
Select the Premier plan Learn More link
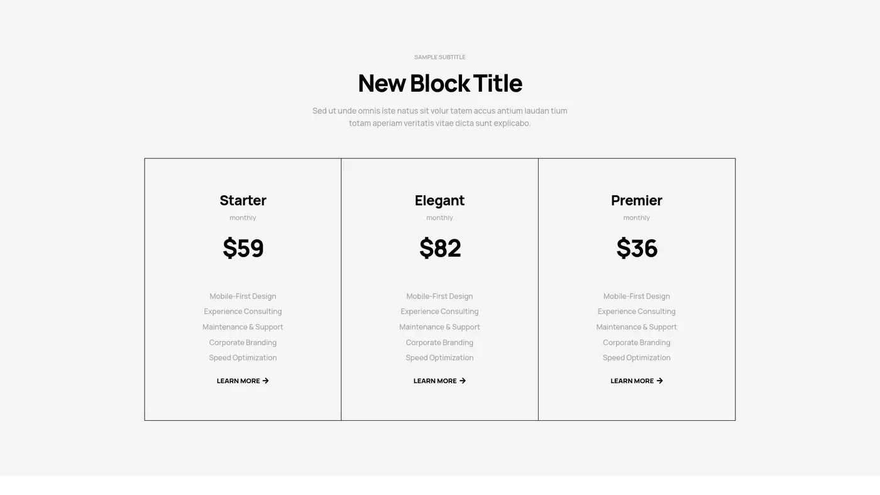tap(632, 380)
